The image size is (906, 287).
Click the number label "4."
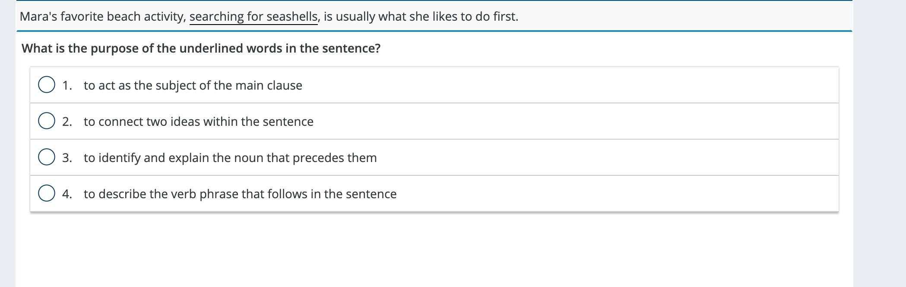(67, 194)
